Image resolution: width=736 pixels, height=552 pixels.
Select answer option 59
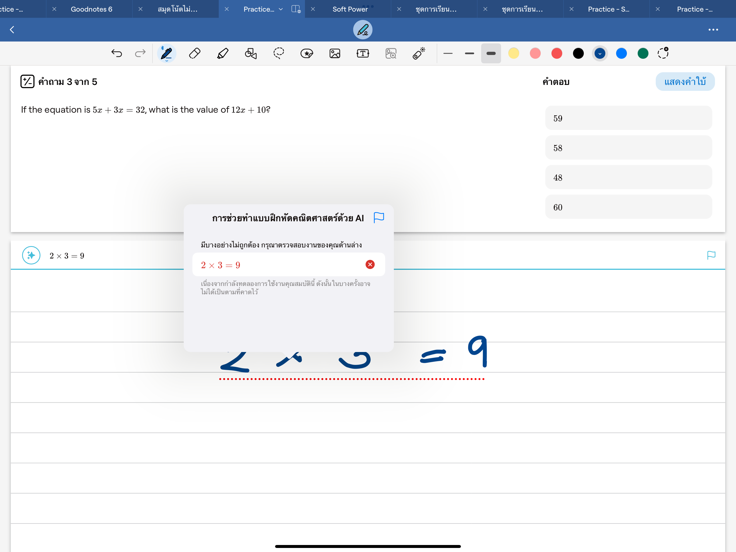click(x=628, y=118)
